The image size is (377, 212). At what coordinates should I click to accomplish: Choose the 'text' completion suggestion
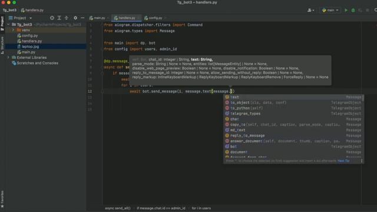(293, 97)
